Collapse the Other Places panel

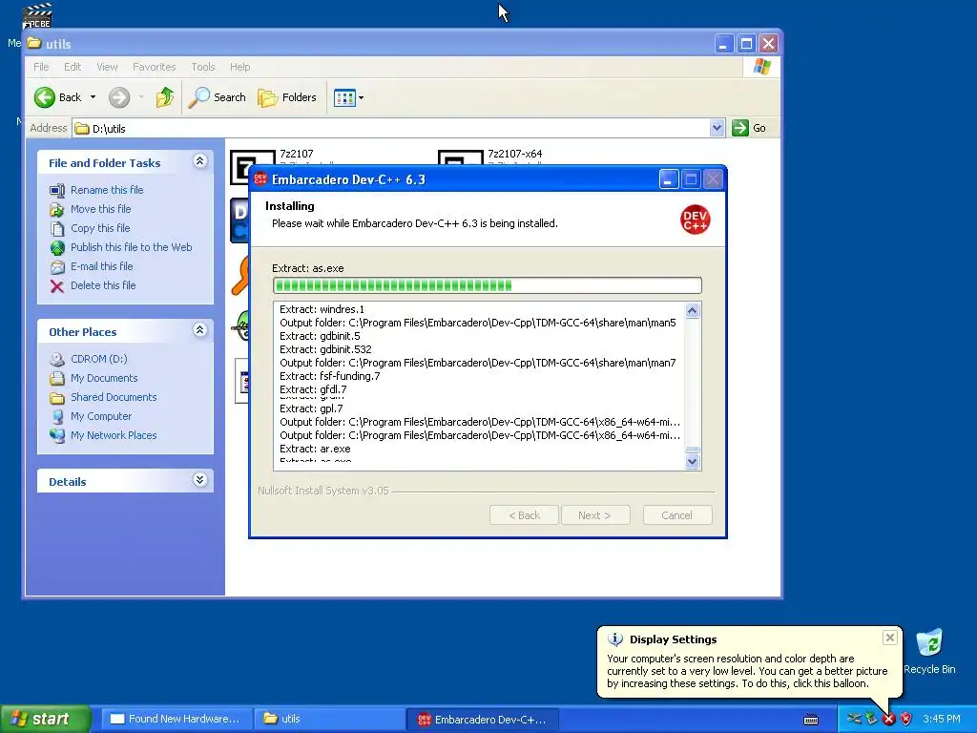pos(200,330)
